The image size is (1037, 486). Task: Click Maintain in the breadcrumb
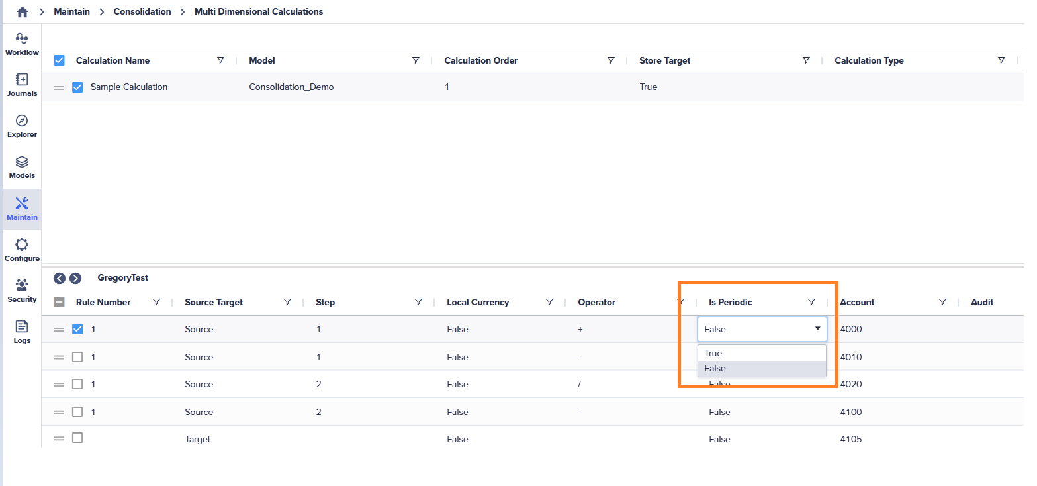(x=72, y=11)
